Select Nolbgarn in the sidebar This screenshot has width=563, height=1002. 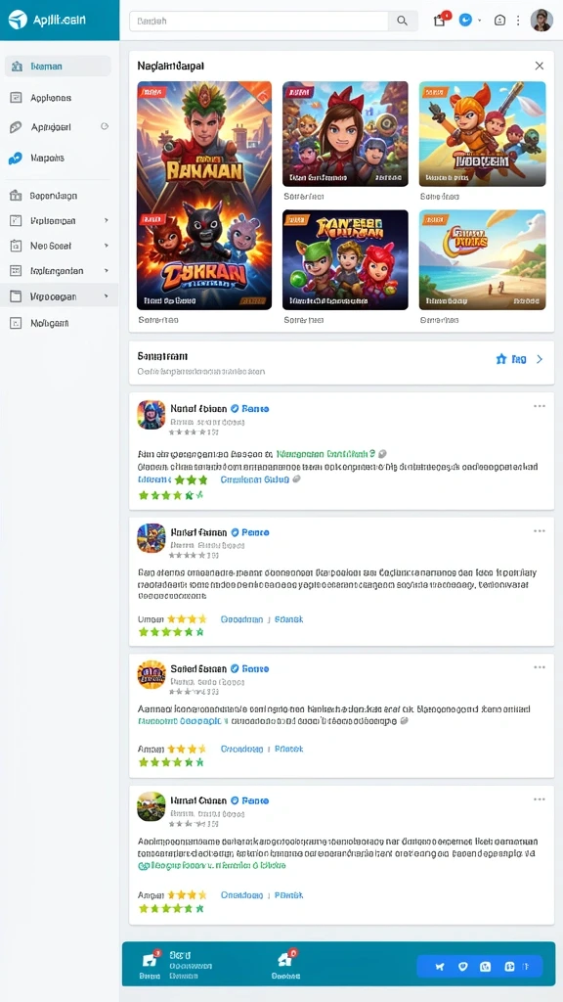tap(50, 323)
